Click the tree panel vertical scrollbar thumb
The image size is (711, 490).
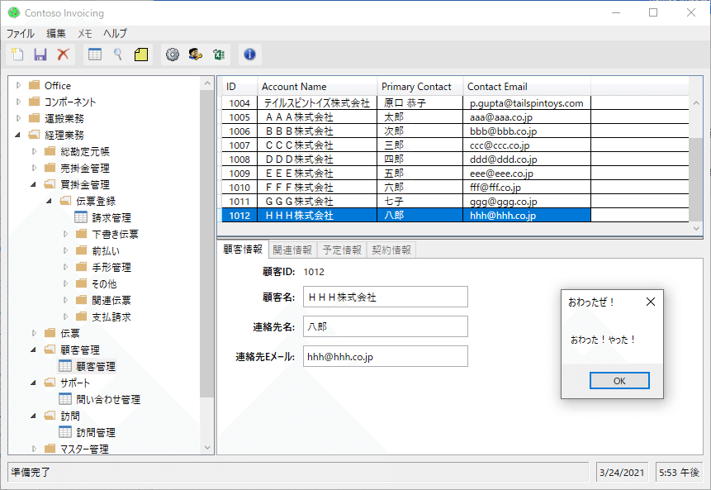coord(206,244)
